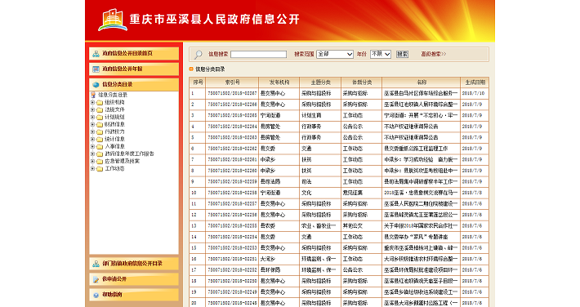Click the folder icon for 人事信息

pyautogui.click(x=100, y=147)
